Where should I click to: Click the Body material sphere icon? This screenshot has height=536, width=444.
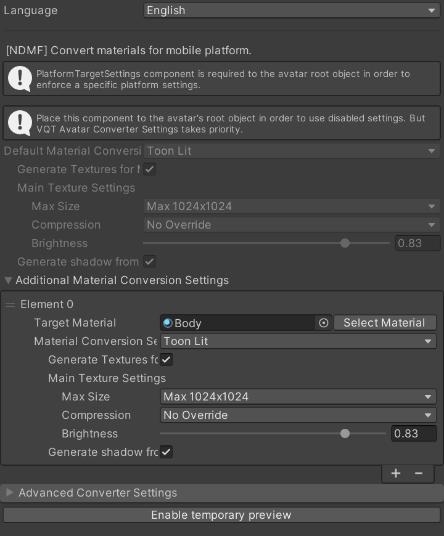pos(168,323)
